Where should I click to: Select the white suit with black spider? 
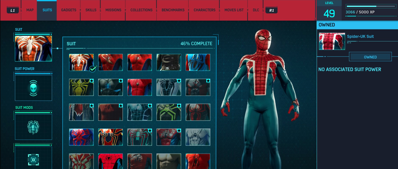pyautogui.click(x=198, y=137)
